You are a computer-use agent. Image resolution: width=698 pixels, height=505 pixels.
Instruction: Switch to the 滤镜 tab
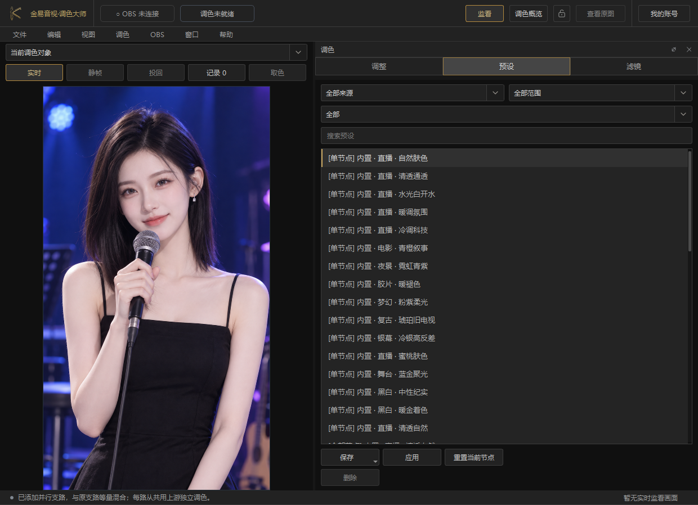[634, 66]
